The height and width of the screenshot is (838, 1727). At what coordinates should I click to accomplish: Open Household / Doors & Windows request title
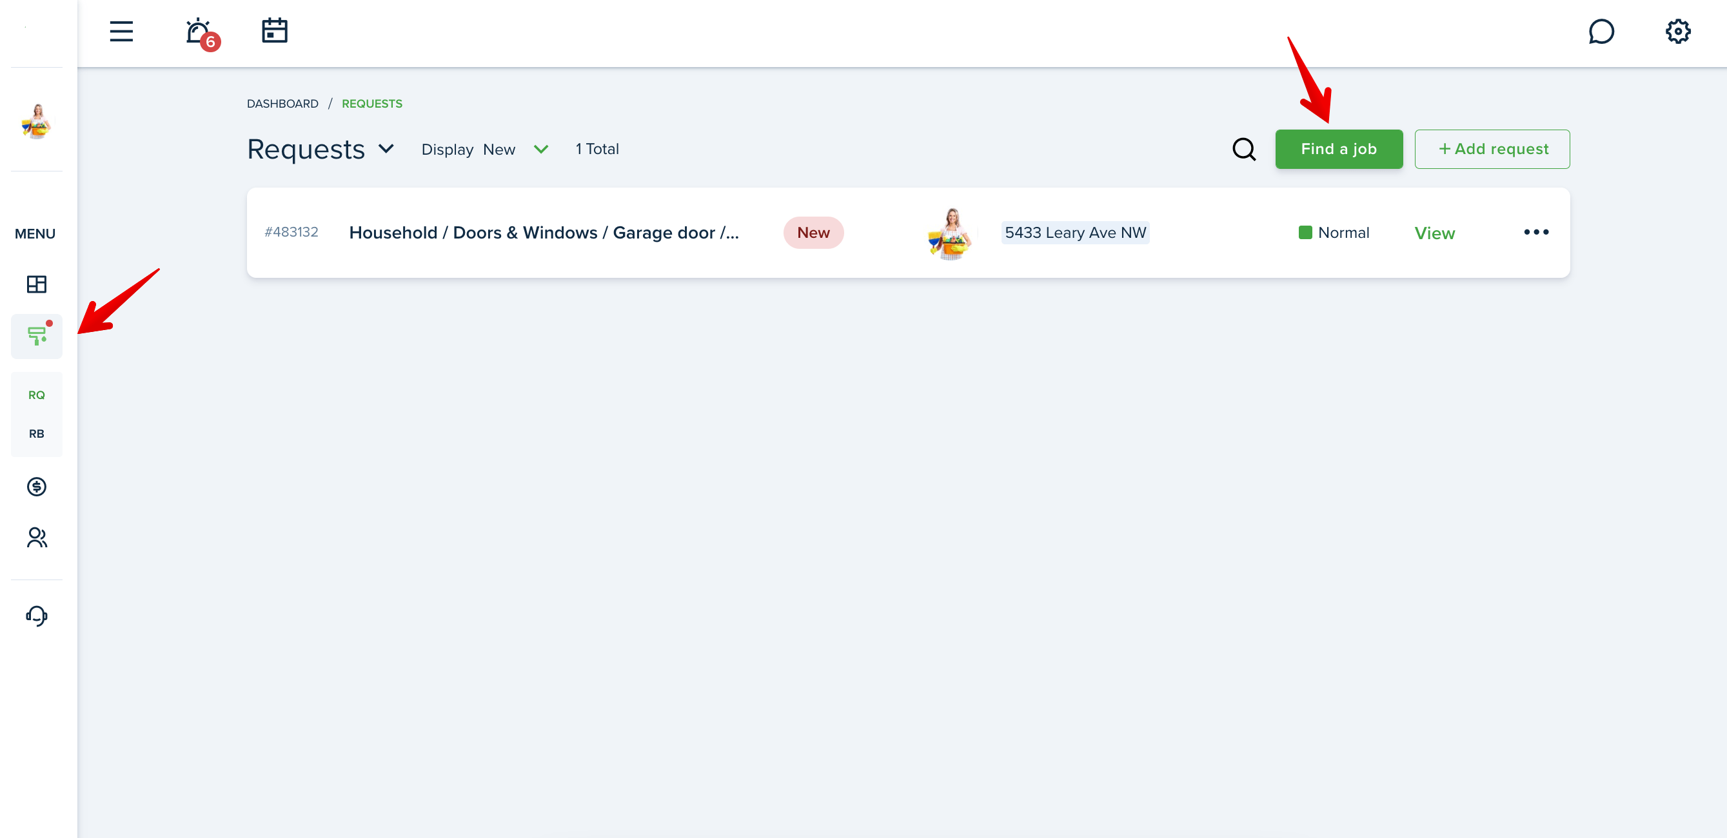(x=544, y=233)
